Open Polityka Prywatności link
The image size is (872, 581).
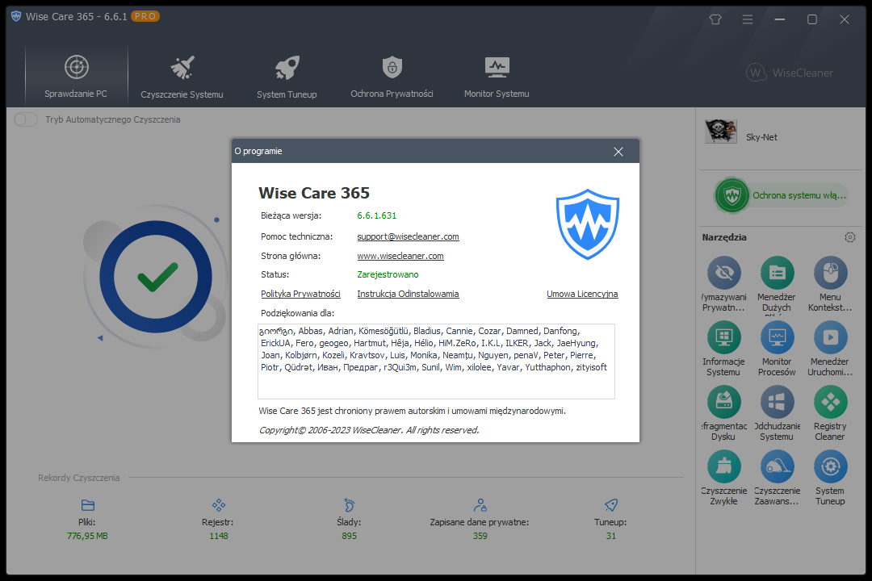[x=300, y=294]
